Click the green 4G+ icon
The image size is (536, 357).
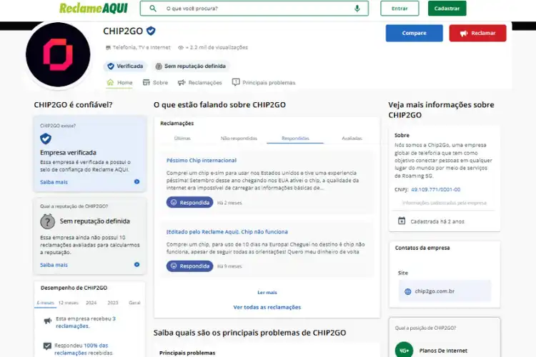click(404, 350)
